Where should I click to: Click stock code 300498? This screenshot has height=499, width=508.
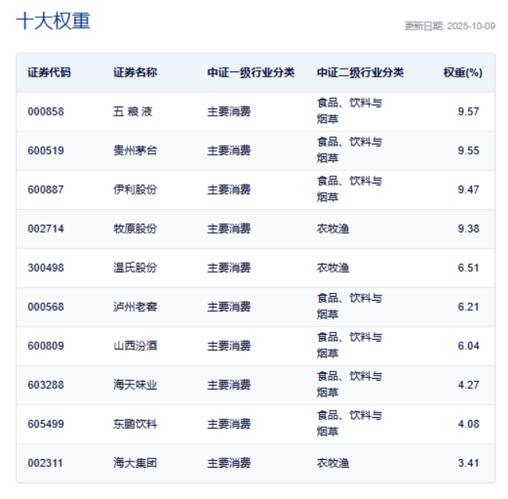[x=46, y=268]
